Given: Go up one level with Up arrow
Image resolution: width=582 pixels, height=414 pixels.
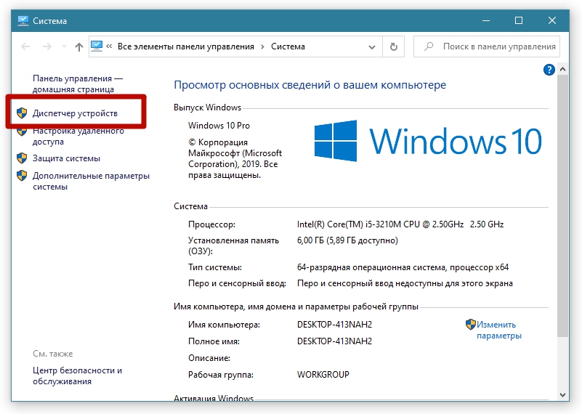Looking at the screenshot, I should coord(78,46).
